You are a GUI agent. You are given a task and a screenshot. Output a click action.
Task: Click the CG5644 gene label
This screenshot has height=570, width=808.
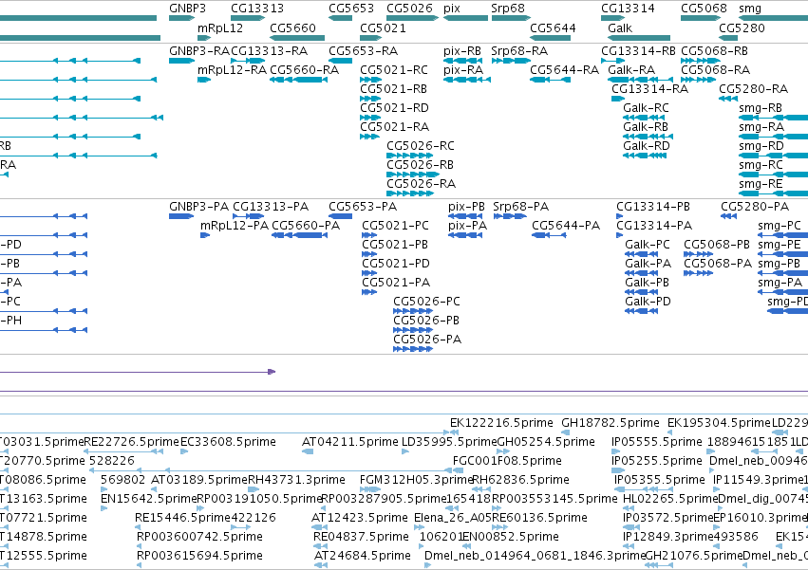[x=553, y=28]
